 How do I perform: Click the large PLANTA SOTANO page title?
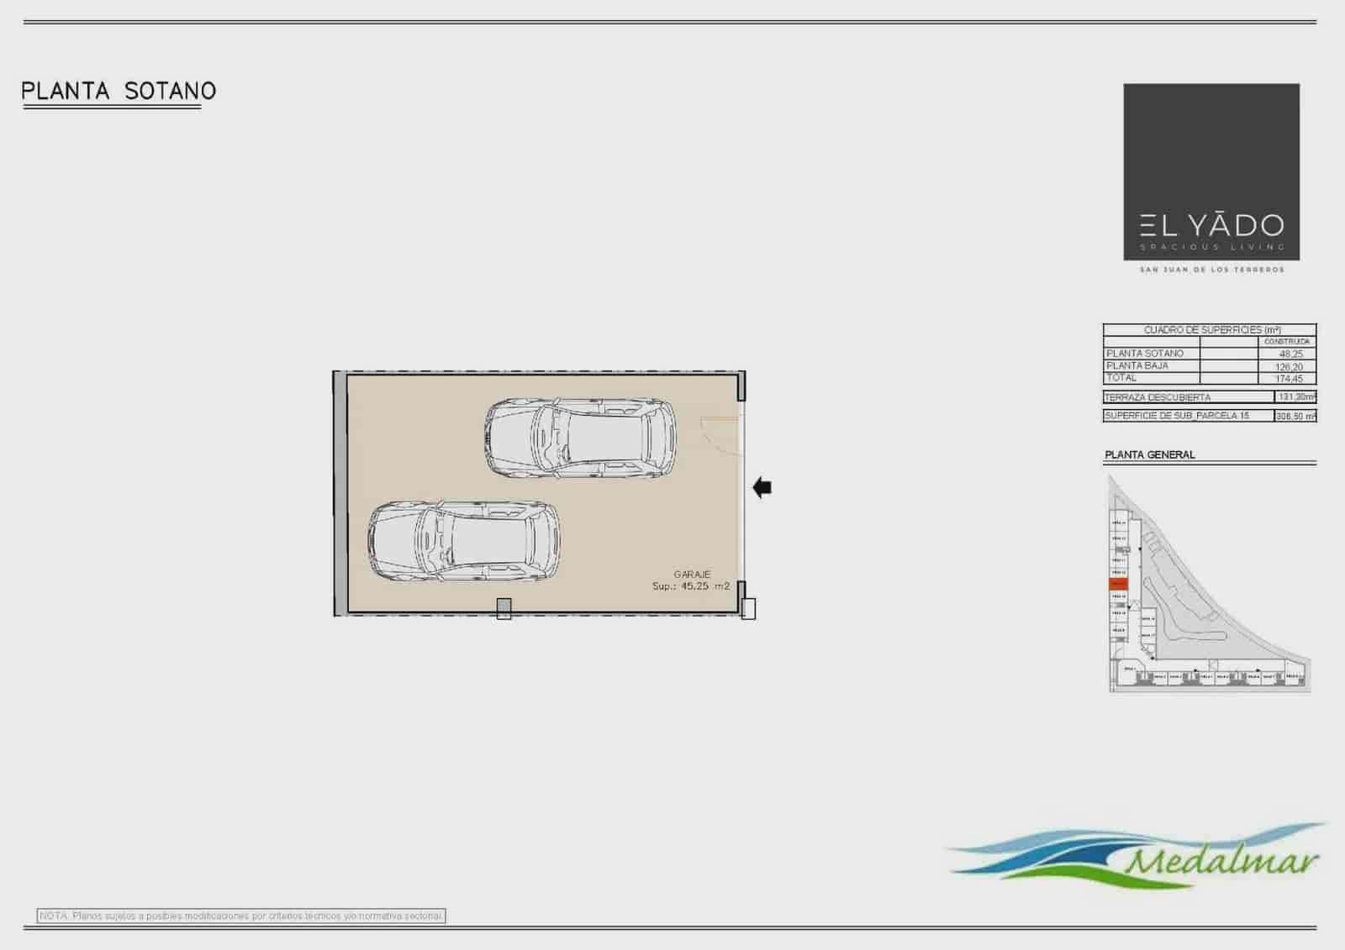(119, 91)
